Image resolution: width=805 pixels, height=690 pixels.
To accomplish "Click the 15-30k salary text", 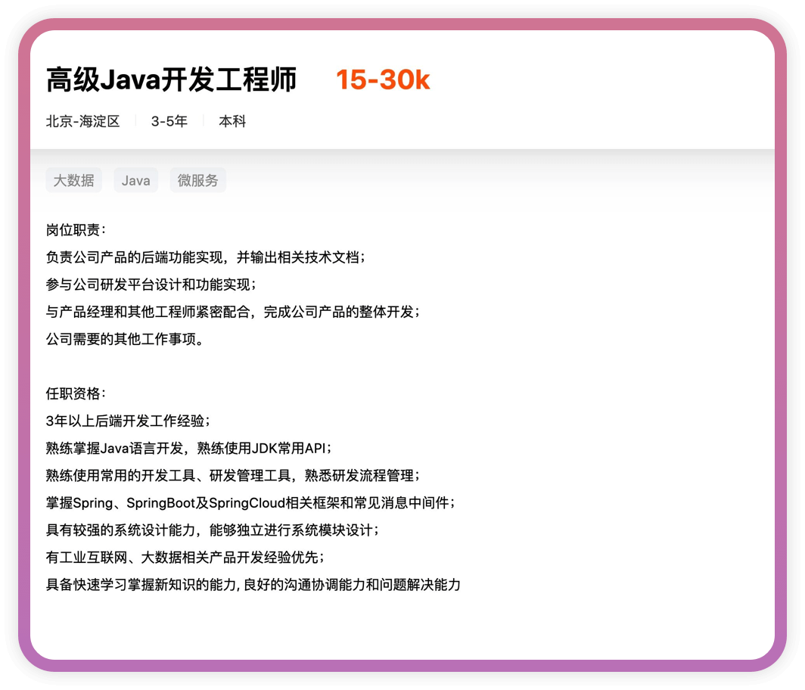I will coord(383,79).
